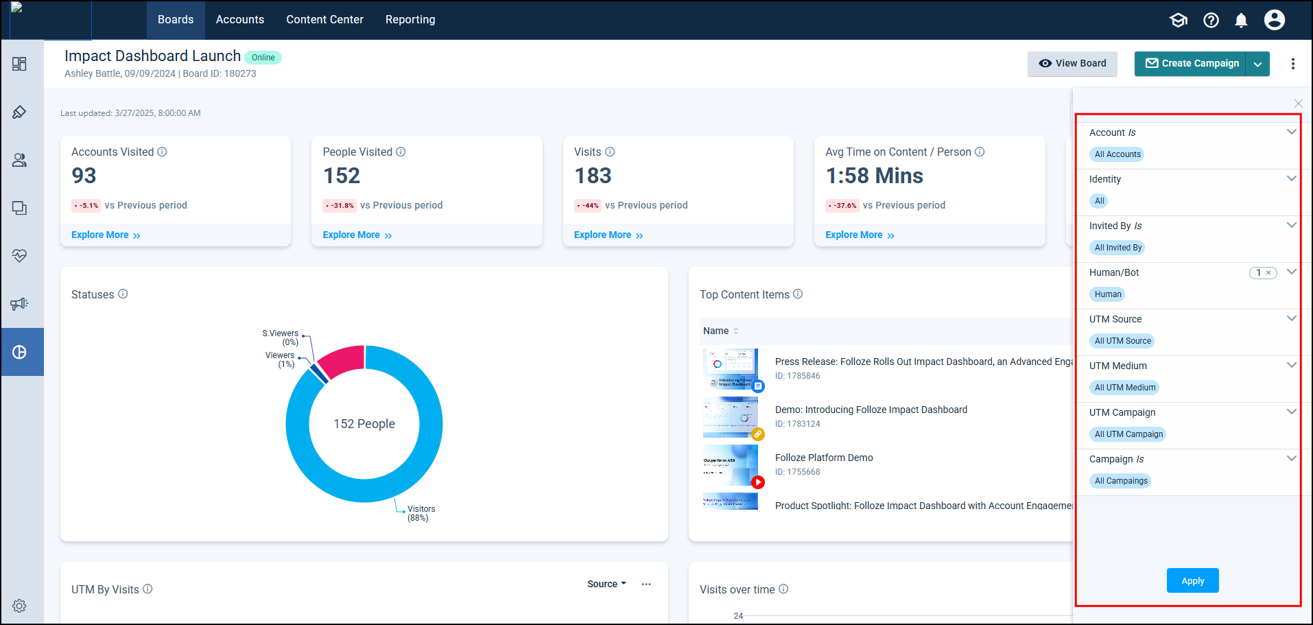Switch to the Reporting tab
Screen dimensions: 1313x625
[x=410, y=20]
